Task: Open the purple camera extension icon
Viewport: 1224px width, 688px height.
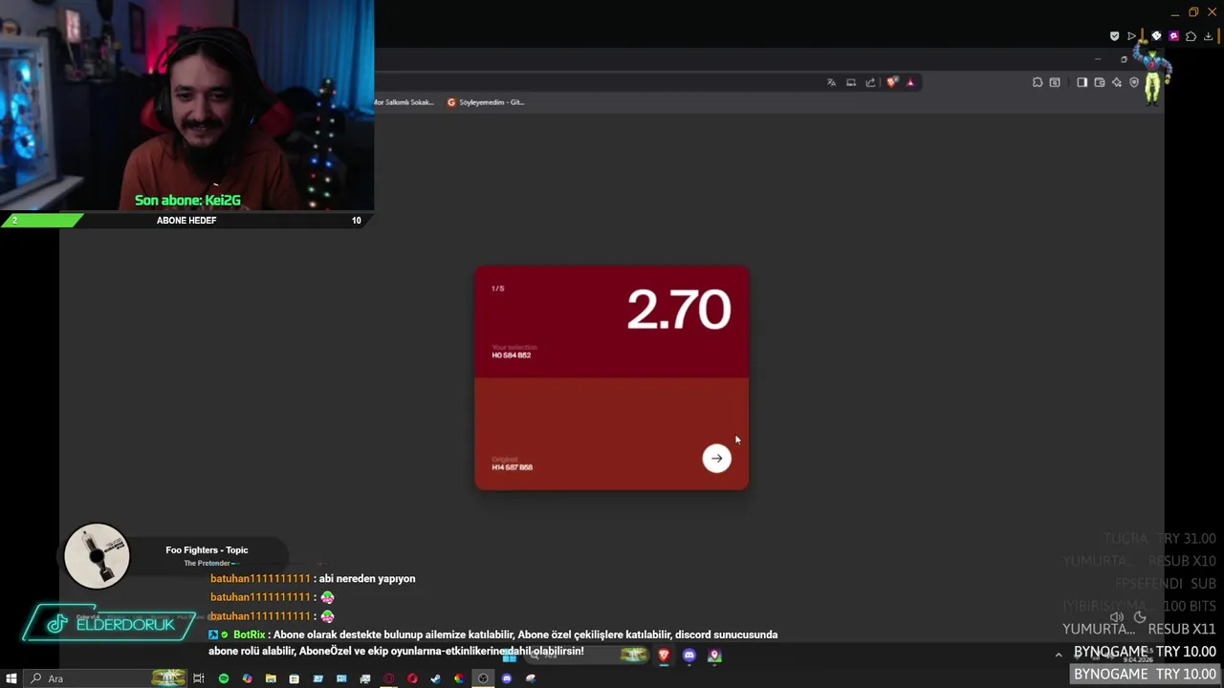Action: (x=1174, y=36)
